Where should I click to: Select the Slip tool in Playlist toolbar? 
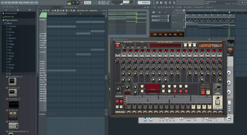pyautogui.click(x=169, y=7)
